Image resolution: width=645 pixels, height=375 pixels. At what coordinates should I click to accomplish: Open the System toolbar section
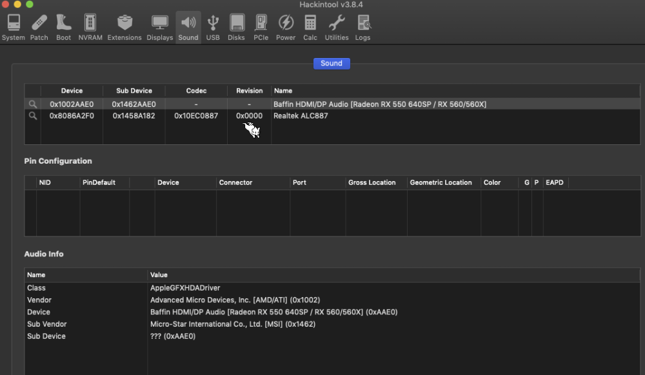(x=14, y=28)
